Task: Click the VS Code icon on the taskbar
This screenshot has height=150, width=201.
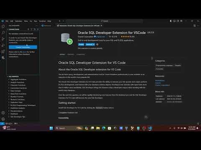Action: (150, 128)
